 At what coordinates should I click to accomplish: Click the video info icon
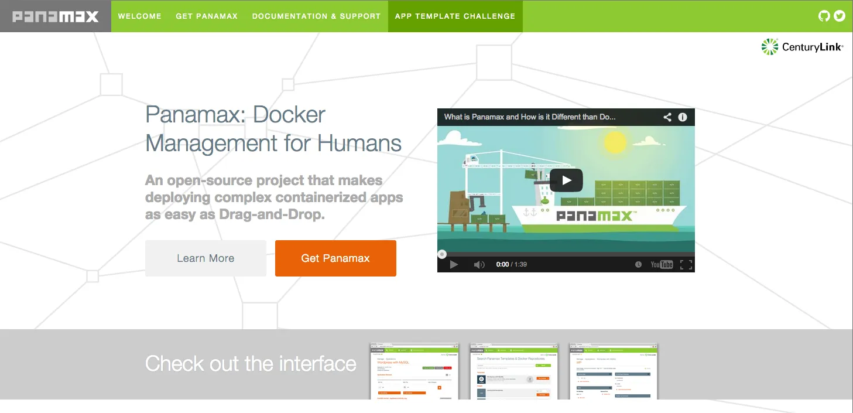point(682,117)
